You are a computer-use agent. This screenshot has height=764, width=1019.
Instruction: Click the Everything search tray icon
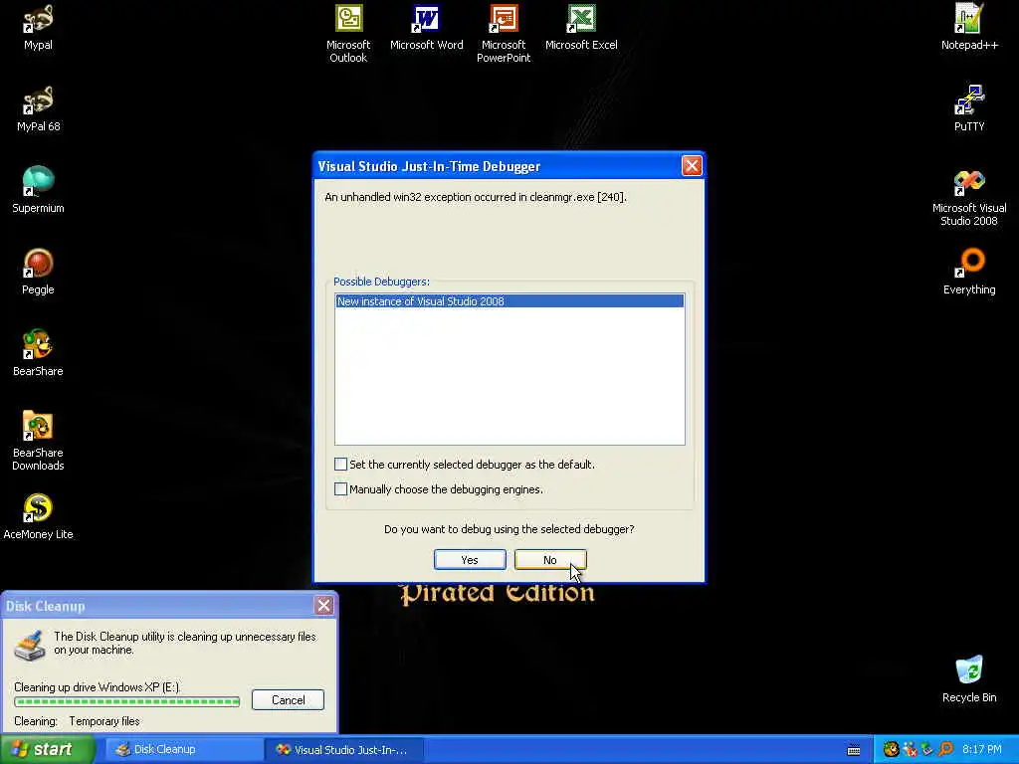click(x=945, y=750)
